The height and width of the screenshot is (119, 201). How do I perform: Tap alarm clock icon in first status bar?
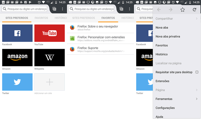click(39, 2)
